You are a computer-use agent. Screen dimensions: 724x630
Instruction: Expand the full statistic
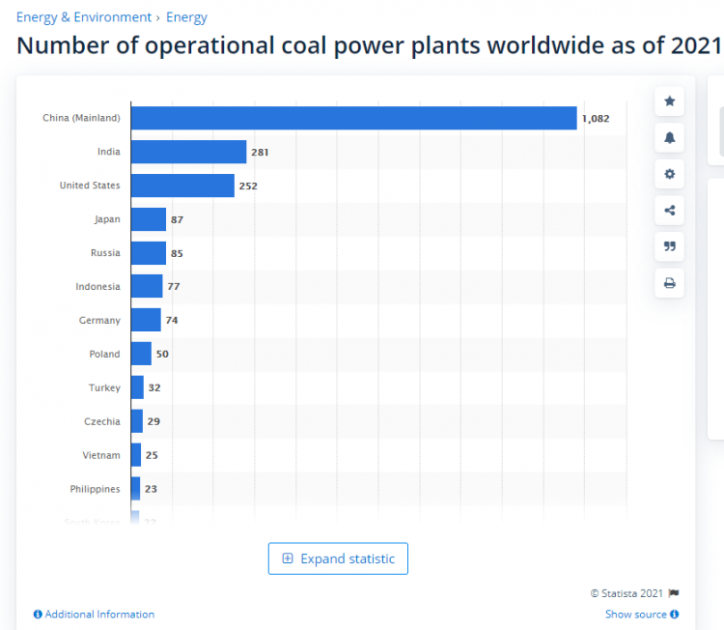pos(338,558)
